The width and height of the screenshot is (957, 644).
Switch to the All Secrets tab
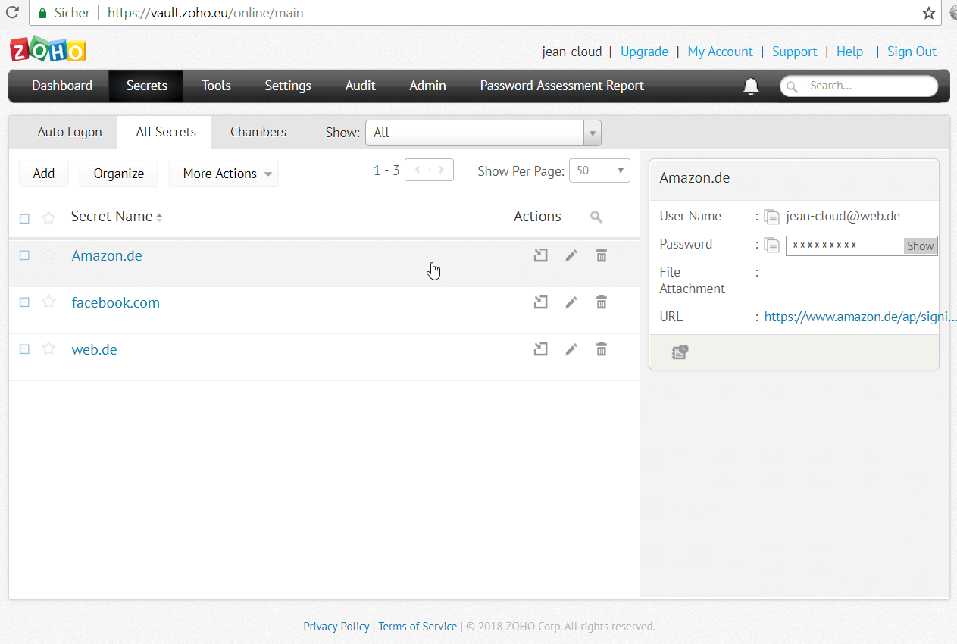[x=166, y=132]
